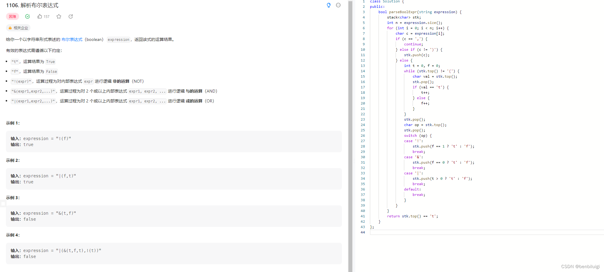Click the True result code label
Image resolution: width=604 pixels, height=272 pixels.
tap(50, 62)
